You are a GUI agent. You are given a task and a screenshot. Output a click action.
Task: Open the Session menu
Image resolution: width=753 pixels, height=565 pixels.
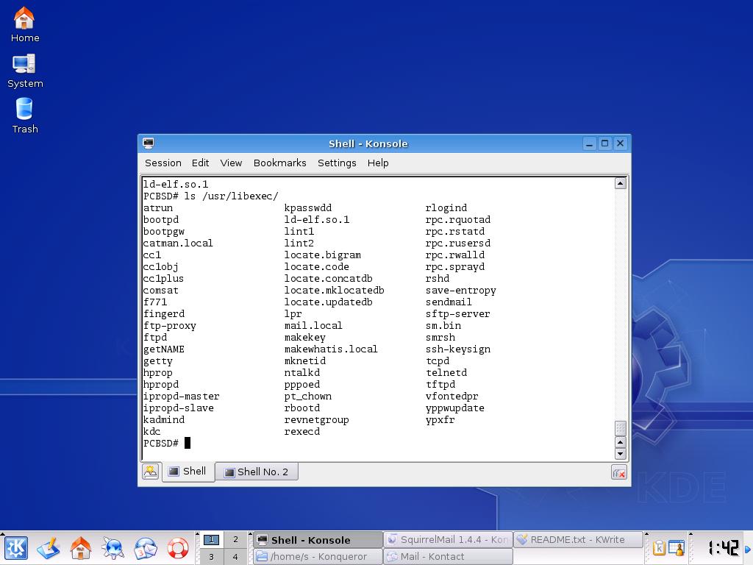pyautogui.click(x=163, y=163)
